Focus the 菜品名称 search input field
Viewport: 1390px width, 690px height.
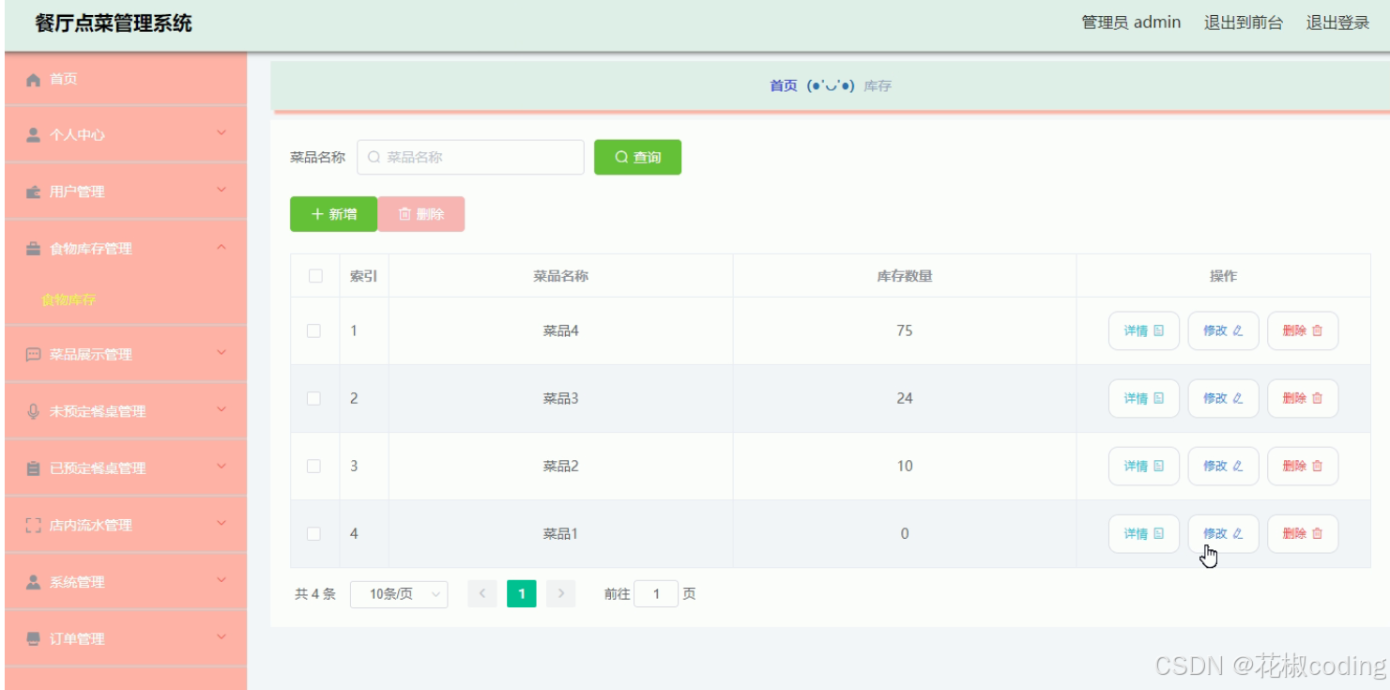click(470, 158)
